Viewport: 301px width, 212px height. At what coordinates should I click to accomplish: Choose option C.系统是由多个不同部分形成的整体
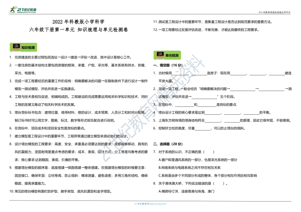click(208, 176)
